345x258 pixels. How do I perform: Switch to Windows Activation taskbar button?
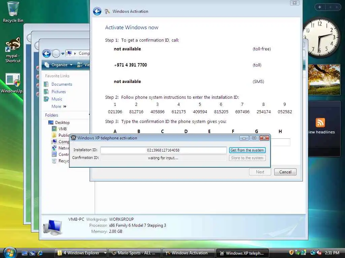tap(188, 253)
